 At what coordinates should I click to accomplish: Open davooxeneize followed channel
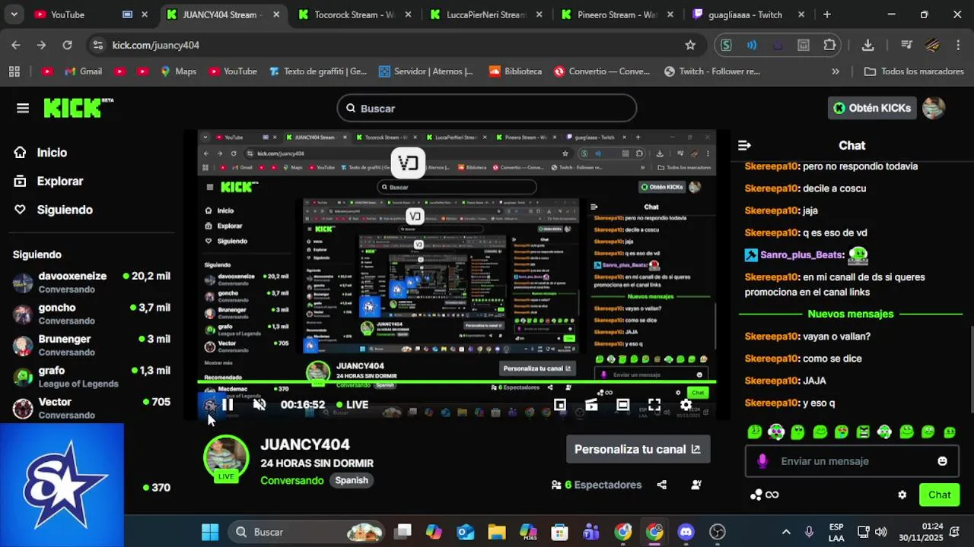91,283
